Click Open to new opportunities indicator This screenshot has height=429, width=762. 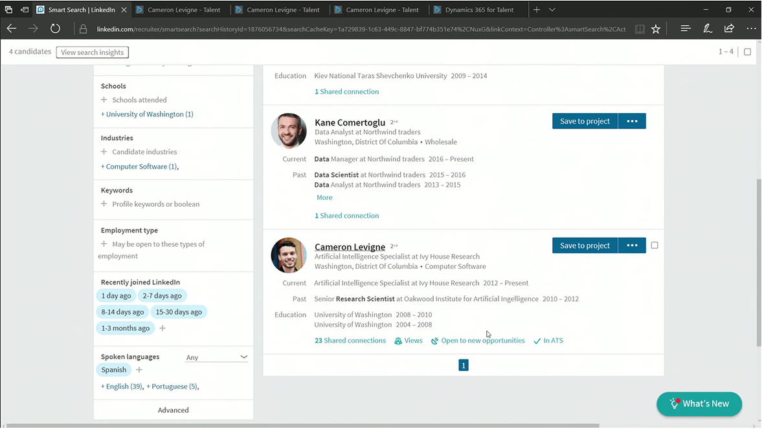click(478, 340)
